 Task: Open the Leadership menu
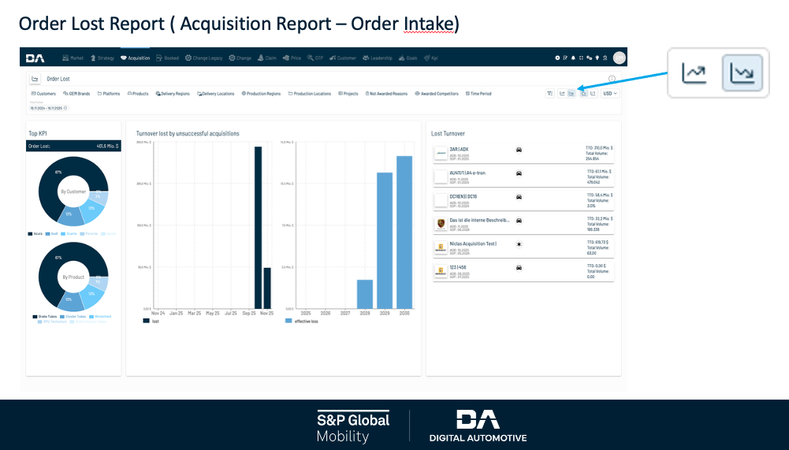tap(378, 58)
